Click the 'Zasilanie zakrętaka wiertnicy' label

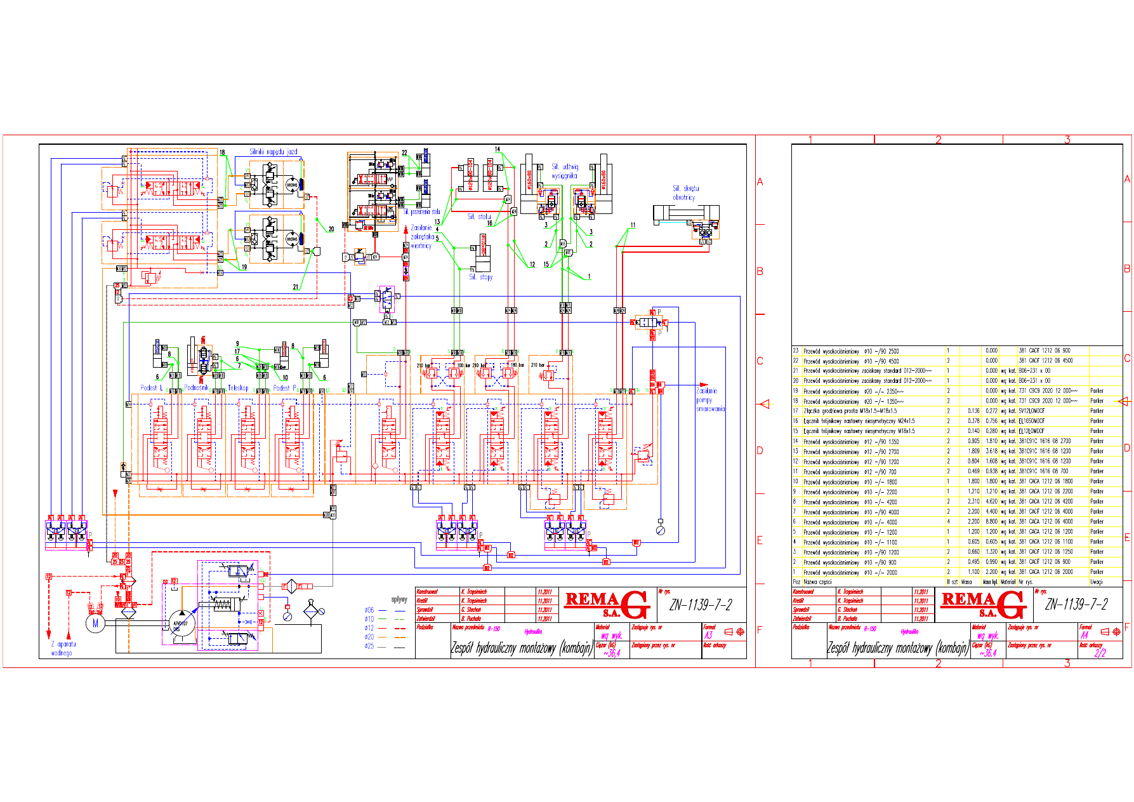point(422,236)
